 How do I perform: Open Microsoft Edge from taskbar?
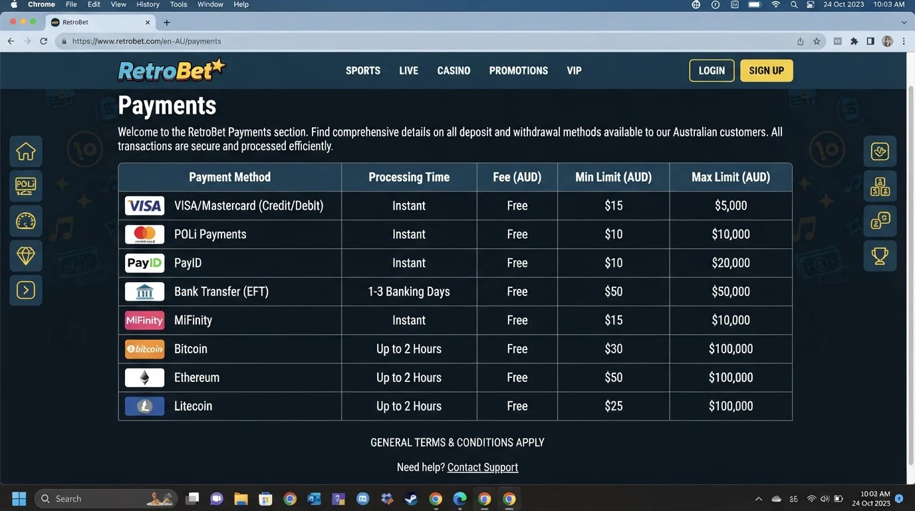[459, 498]
